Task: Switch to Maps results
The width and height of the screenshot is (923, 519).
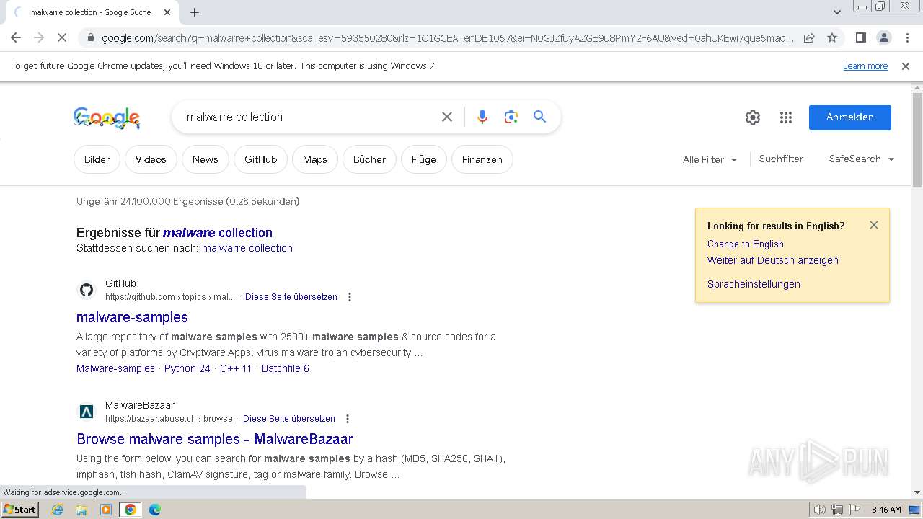Action: tap(314, 159)
